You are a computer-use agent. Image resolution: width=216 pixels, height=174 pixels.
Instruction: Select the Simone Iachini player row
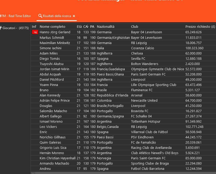tap(50, 48)
